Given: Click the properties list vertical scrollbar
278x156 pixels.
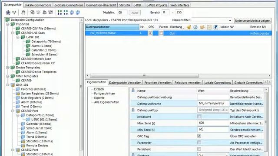Looking at the screenshot, I should pos(266,122).
